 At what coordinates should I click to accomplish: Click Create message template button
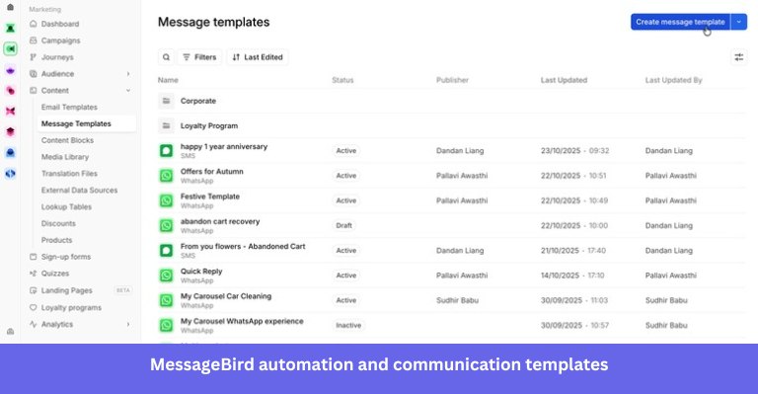(x=680, y=22)
